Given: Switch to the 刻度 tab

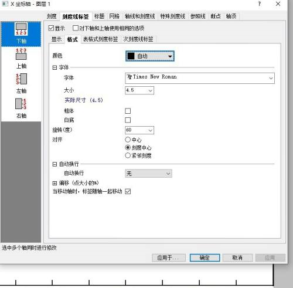Looking at the screenshot, I should point(52,16).
